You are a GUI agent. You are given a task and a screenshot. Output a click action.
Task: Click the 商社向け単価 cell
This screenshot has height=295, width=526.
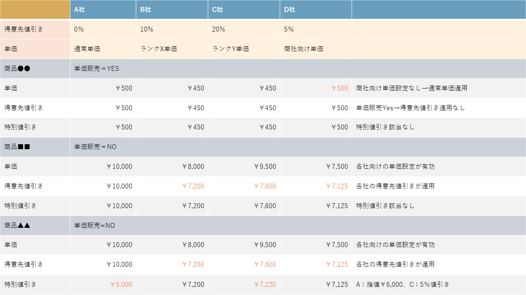(316, 49)
